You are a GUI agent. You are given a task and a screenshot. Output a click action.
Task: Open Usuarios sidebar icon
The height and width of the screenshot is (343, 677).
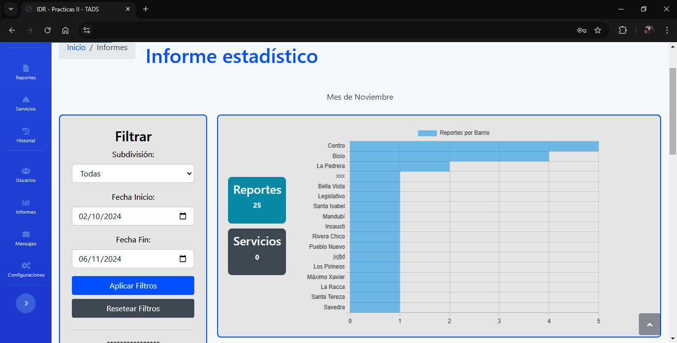pos(26,171)
